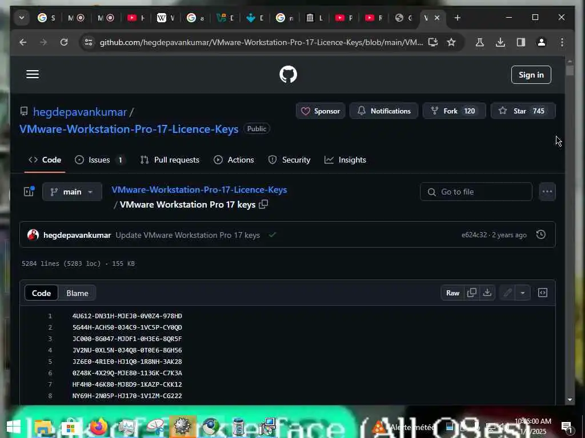585x438 pixels.
Task: Click key text 5G44H-ACH50-0J4C9-1VC5P-CY0QD
Action: 127,327
